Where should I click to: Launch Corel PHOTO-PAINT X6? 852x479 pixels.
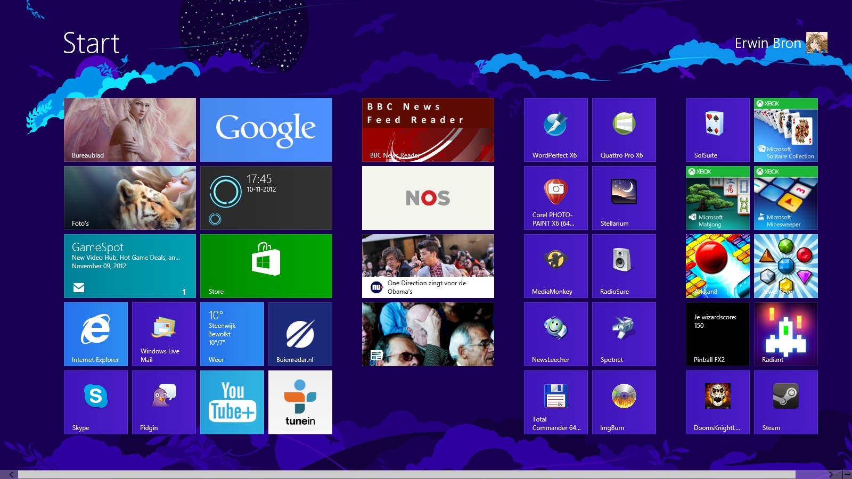click(556, 198)
